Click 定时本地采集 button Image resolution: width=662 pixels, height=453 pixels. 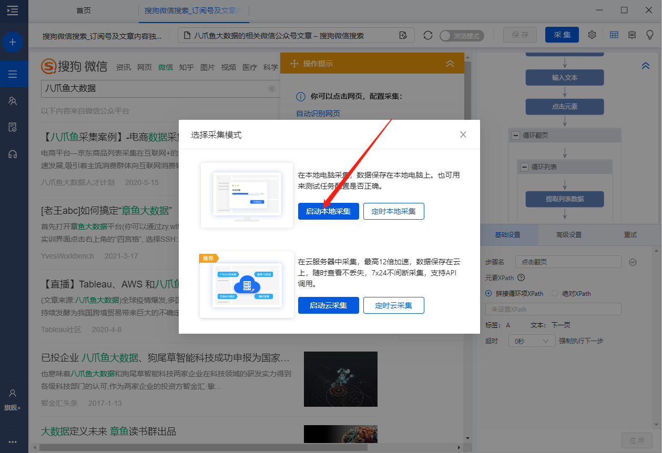pos(394,211)
